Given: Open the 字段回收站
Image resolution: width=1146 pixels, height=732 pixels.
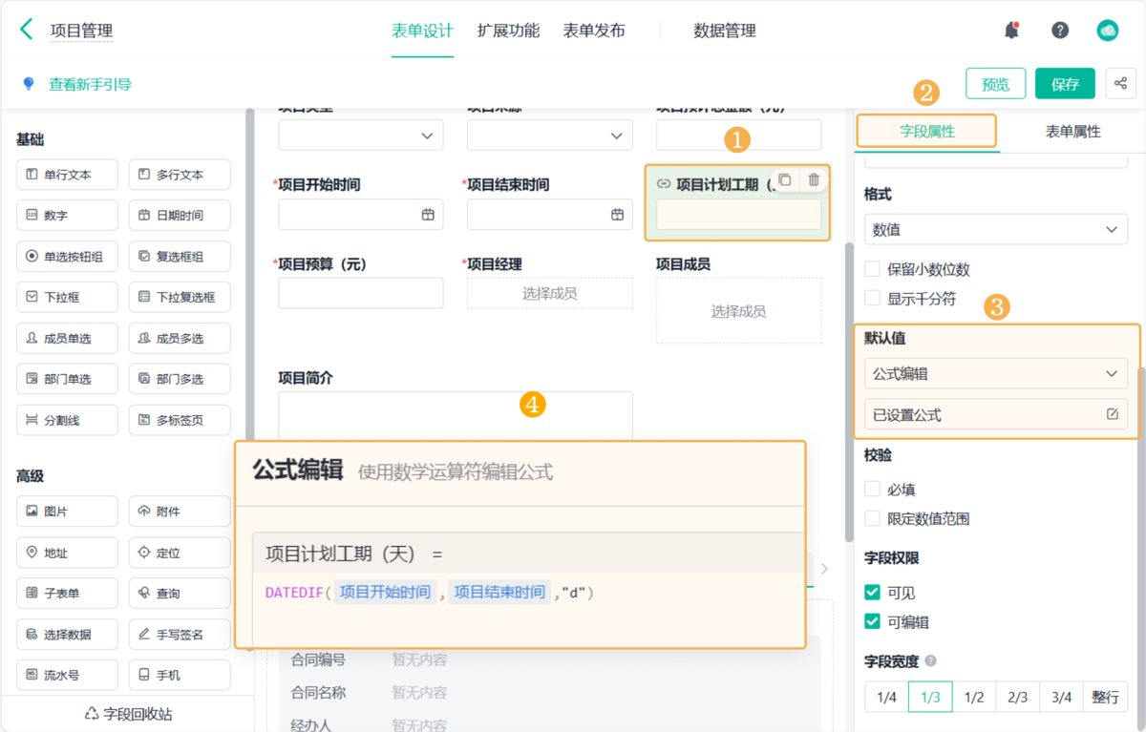Looking at the screenshot, I should coord(128,714).
